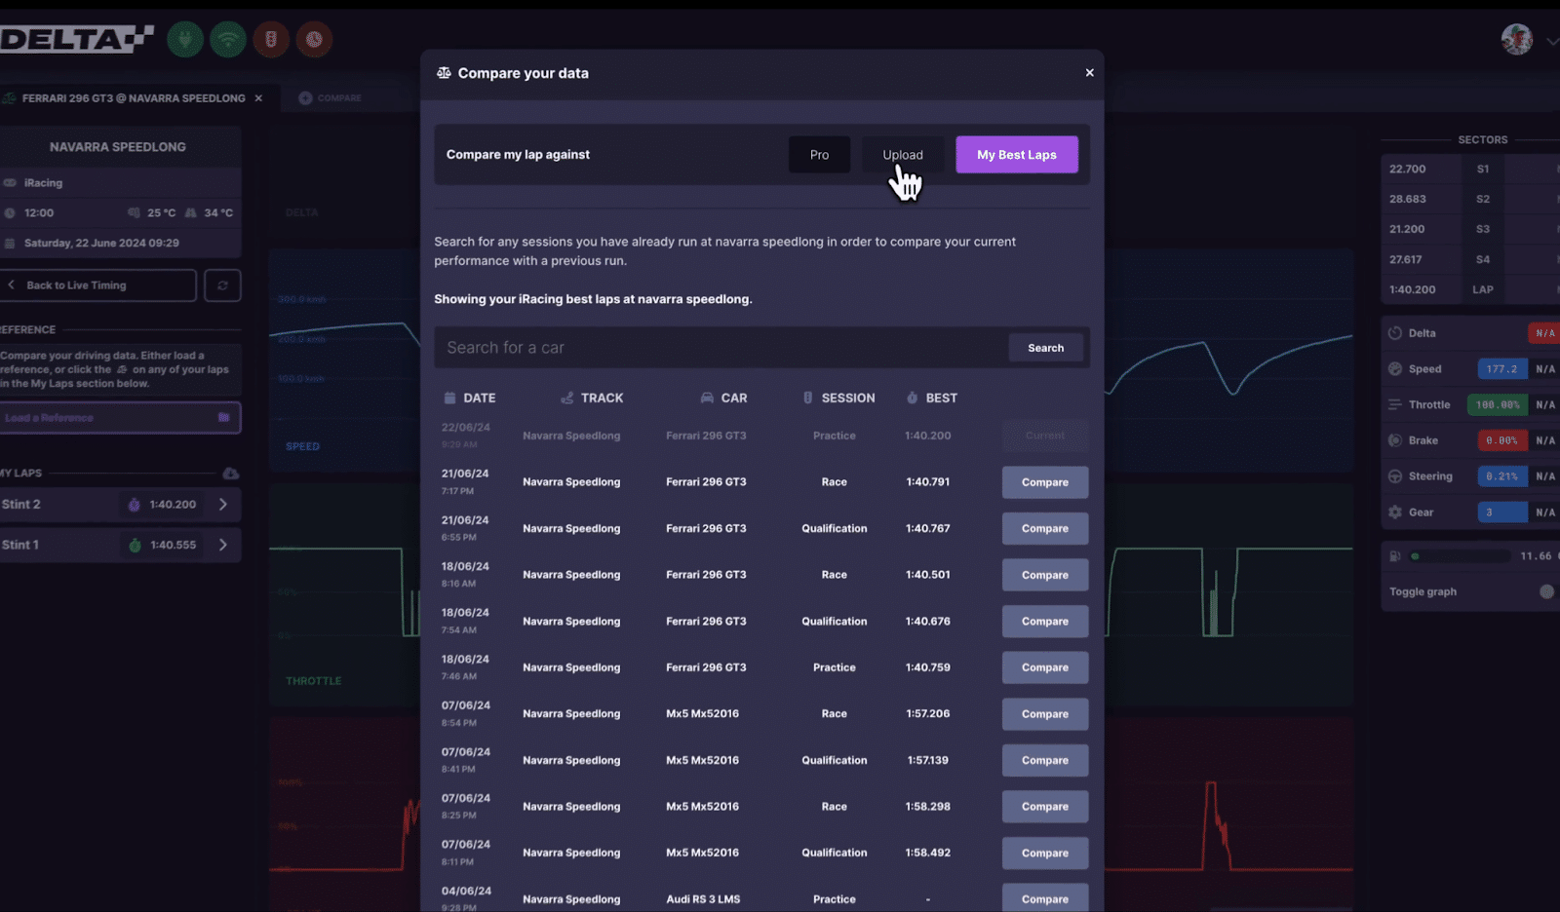Click the Brake channel icon
The width and height of the screenshot is (1560, 912).
[1395, 440]
